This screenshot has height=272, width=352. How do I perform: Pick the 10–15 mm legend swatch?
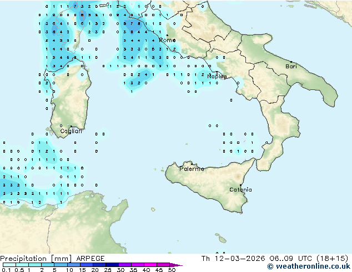tap(73, 265)
